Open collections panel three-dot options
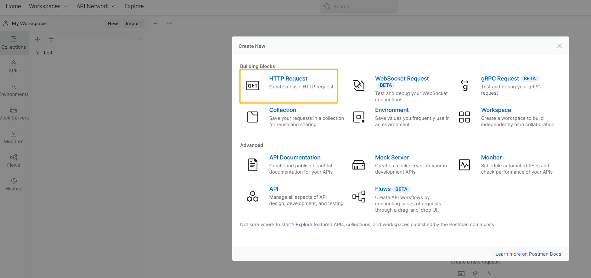The image size is (591, 278). (139, 39)
